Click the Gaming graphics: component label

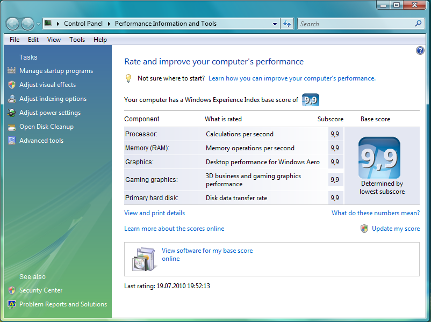click(152, 180)
